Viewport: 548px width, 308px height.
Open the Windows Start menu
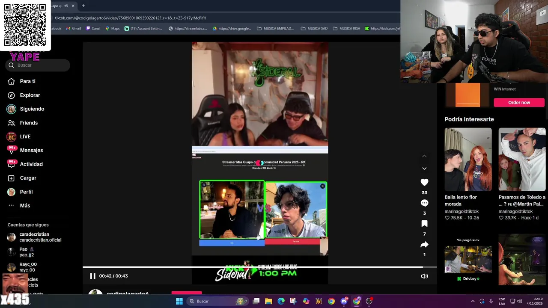click(179, 301)
